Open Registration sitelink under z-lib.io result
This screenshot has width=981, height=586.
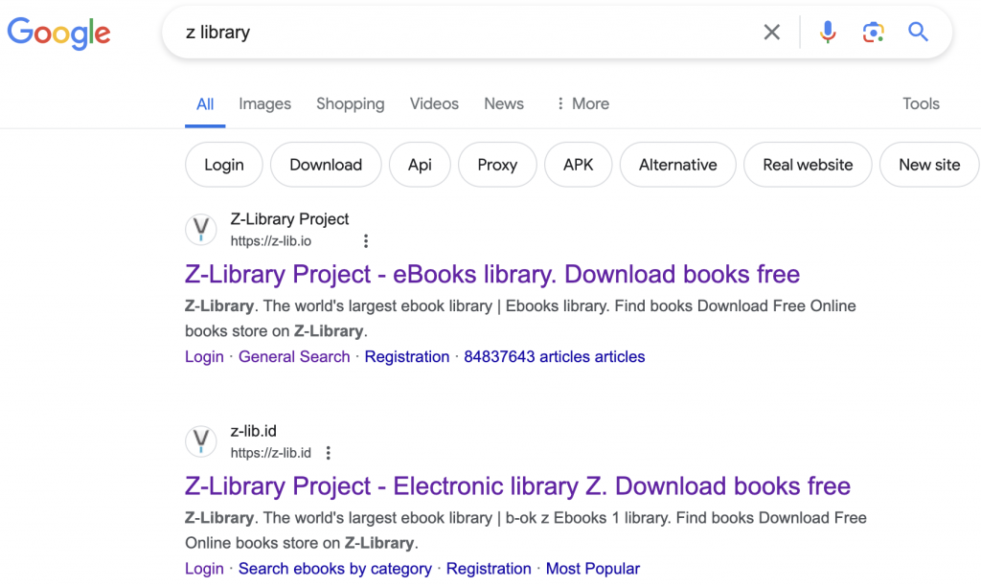[406, 356]
